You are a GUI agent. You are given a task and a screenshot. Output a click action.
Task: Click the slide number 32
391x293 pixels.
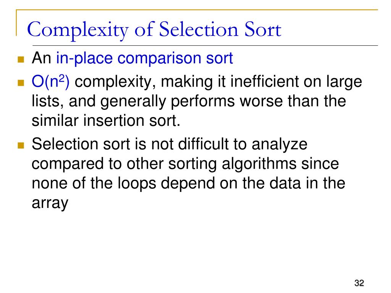point(359,283)
